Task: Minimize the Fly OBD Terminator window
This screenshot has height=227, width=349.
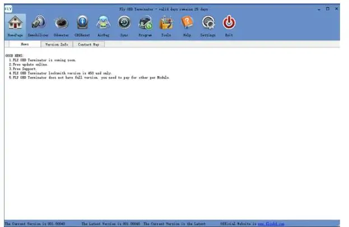Action: pyautogui.click(x=319, y=9)
